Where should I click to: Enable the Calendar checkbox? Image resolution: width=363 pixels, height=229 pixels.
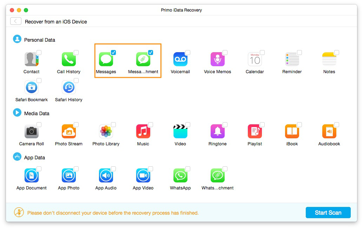tap(262, 53)
